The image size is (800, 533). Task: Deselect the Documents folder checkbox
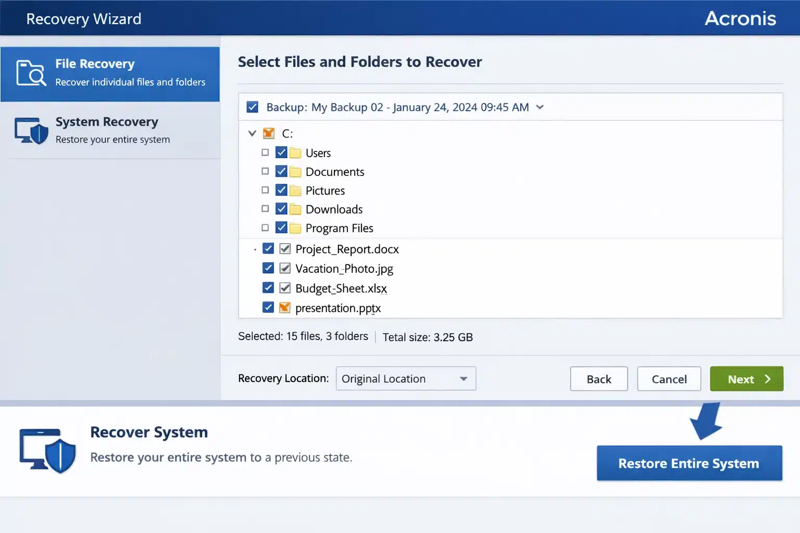pyautogui.click(x=281, y=171)
